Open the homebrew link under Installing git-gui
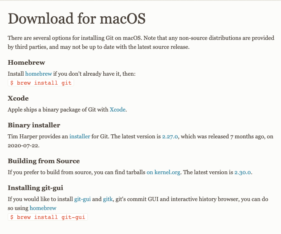Screen dimensions: 281x234 coord(43,208)
